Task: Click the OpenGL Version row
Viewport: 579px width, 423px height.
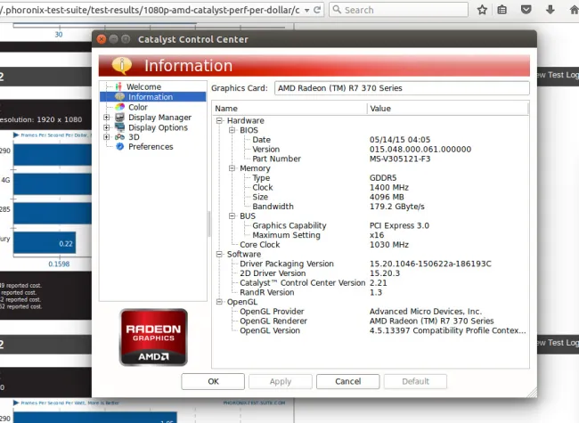Action: click(x=371, y=330)
